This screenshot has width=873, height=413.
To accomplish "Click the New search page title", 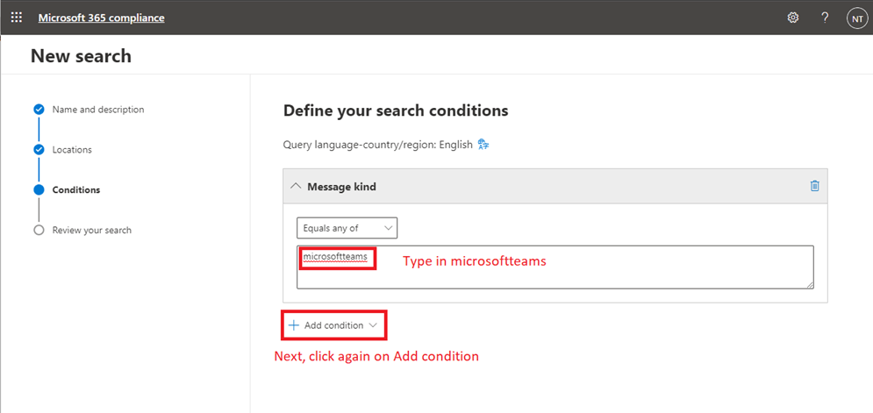I will tap(82, 55).
